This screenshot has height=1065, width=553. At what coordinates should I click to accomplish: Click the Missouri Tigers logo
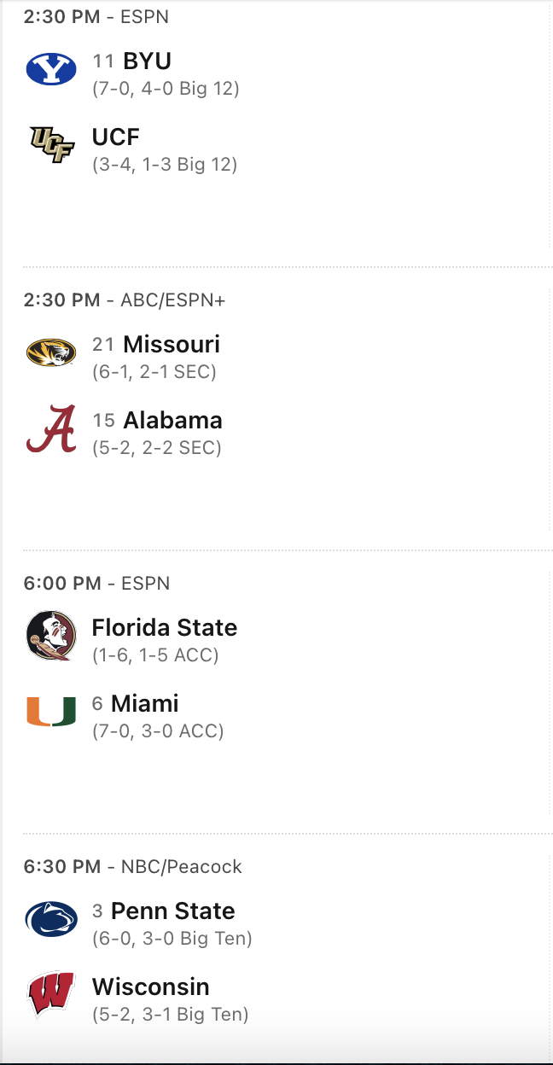click(50, 352)
